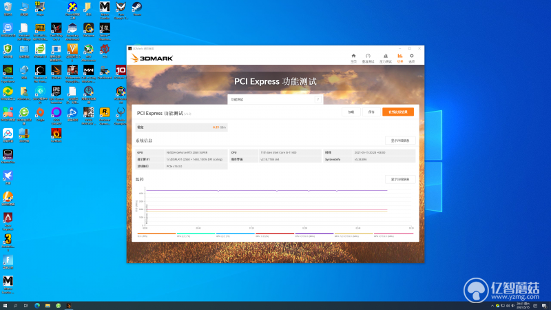Open the Rockstar Games Launcher shortcut
This screenshot has width=551, height=310.
pos(105,115)
